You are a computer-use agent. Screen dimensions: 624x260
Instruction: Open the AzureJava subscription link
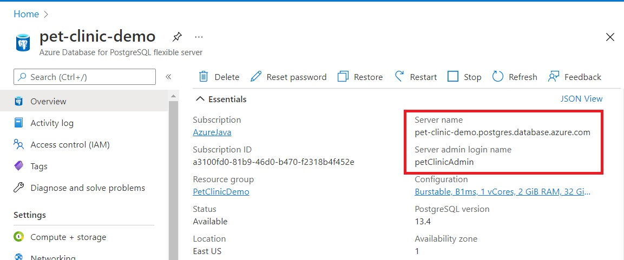point(212,132)
